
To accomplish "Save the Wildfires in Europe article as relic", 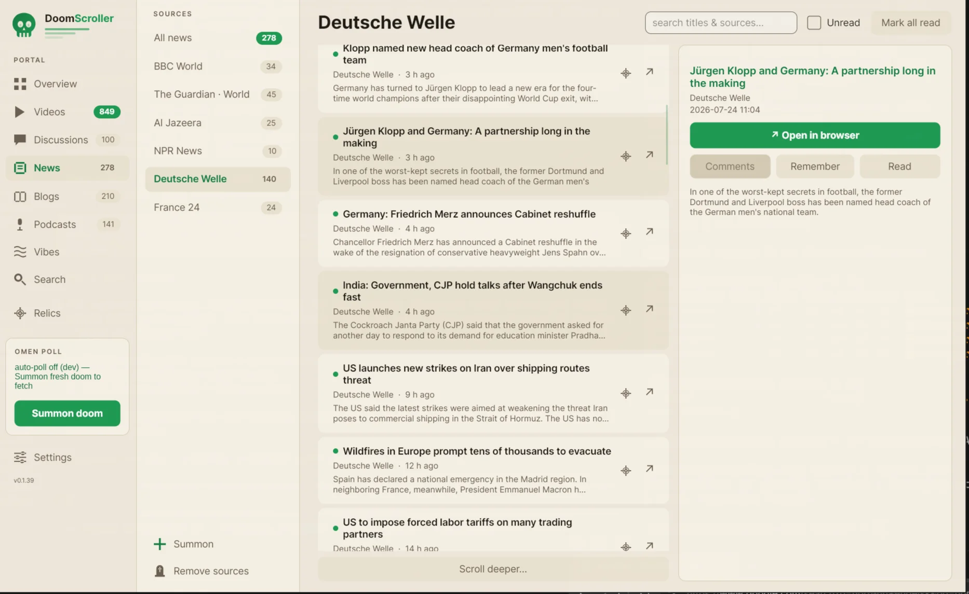I will pyautogui.click(x=626, y=471).
